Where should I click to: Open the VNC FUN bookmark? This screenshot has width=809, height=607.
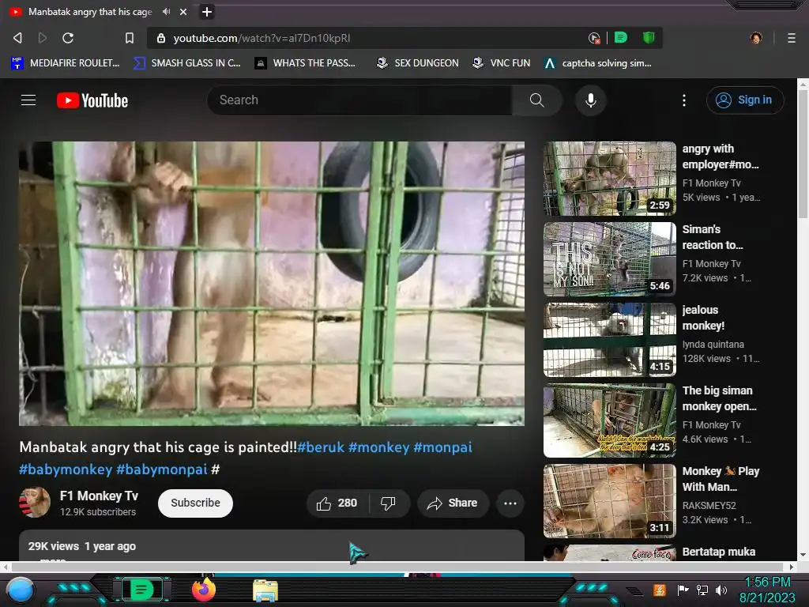501,63
